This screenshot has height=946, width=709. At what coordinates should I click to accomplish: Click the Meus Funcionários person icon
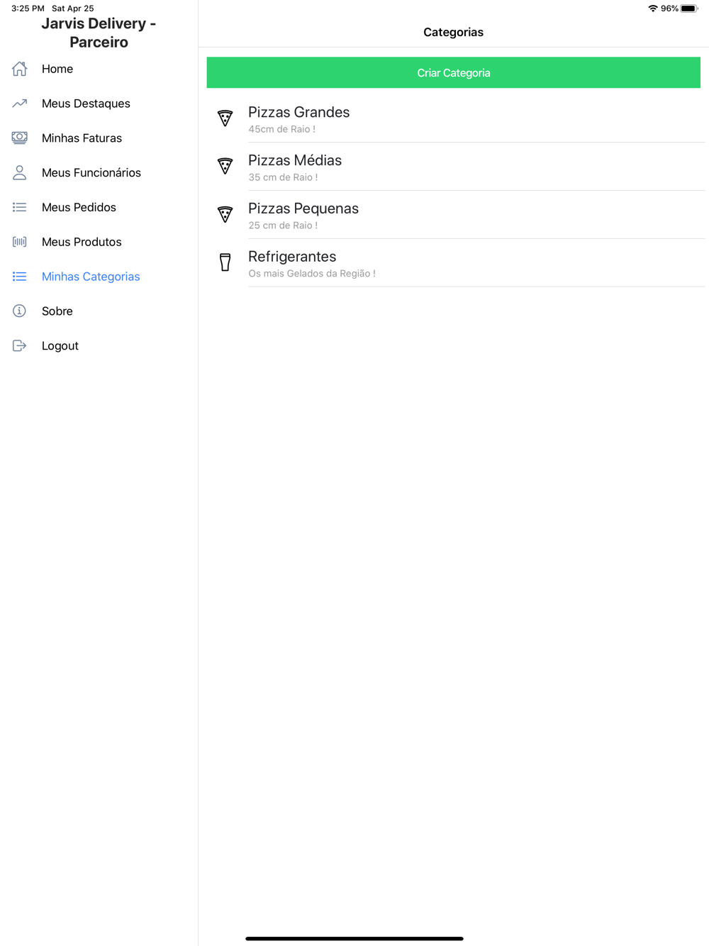coord(20,172)
